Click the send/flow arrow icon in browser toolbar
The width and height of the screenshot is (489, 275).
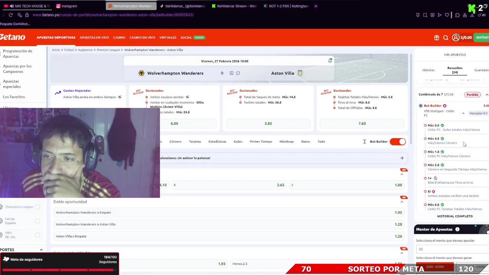440,15
